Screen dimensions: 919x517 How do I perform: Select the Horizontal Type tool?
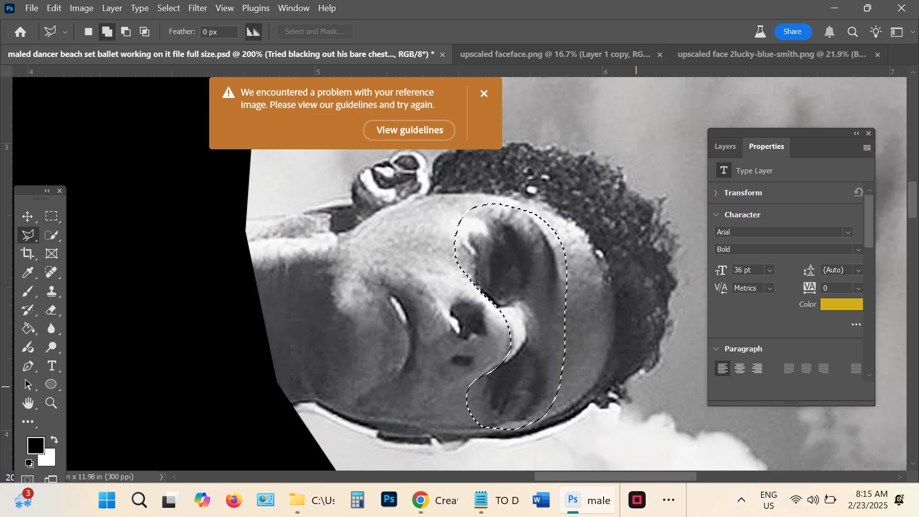pos(52,366)
